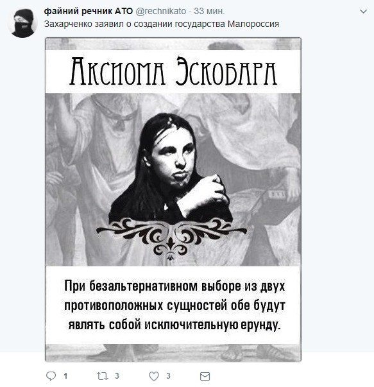Like the tweet with the heart icon
Screen dimensions: 374x387
[x=154, y=376]
